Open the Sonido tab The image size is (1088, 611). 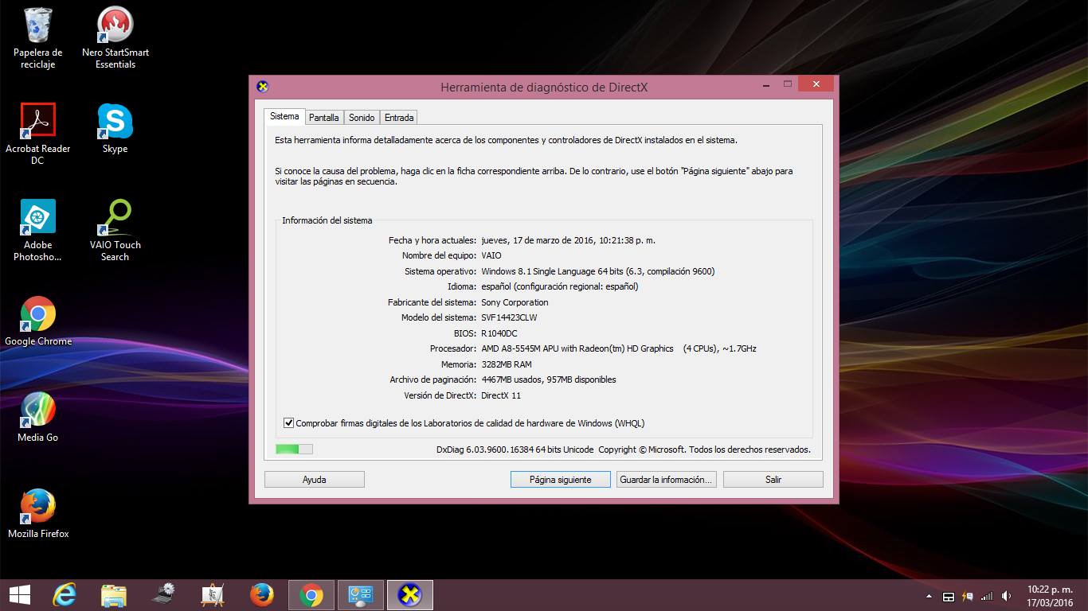coord(362,118)
